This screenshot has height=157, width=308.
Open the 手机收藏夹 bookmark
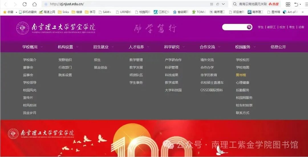coord(28,12)
